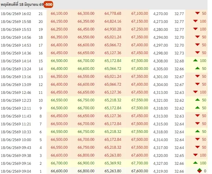Image resolution: width=212 pixels, height=174 pixels.
Task: Click spot value 4,320.00
Action: point(161,156)
